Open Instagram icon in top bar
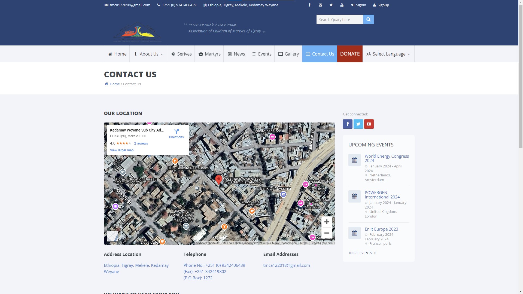Screen dimensions: 523x294 point(320,5)
